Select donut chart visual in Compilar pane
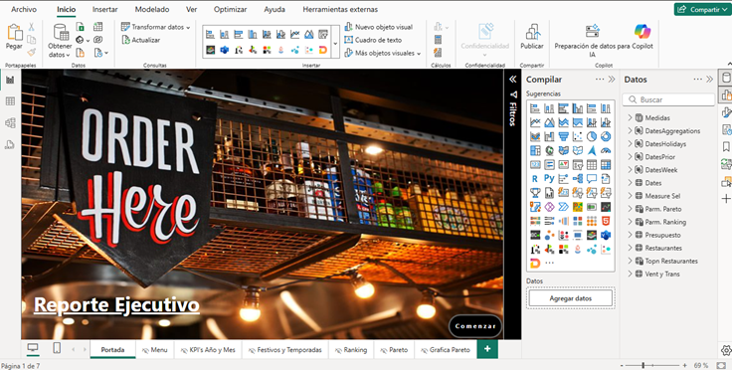This screenshot has width=732, height=370. 606,136
